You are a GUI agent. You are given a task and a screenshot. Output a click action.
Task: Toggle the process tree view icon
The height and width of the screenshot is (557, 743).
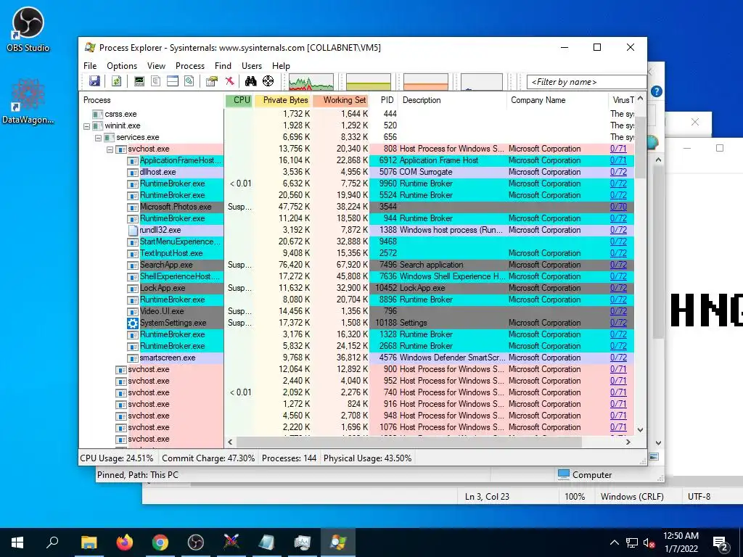(155, 81)
